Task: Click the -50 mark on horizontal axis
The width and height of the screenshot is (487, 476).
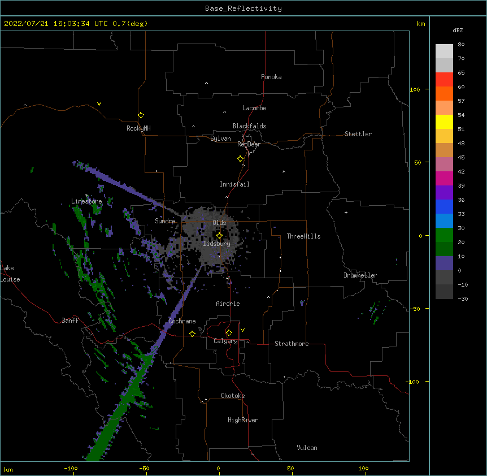Action: (x=144, y=468)
